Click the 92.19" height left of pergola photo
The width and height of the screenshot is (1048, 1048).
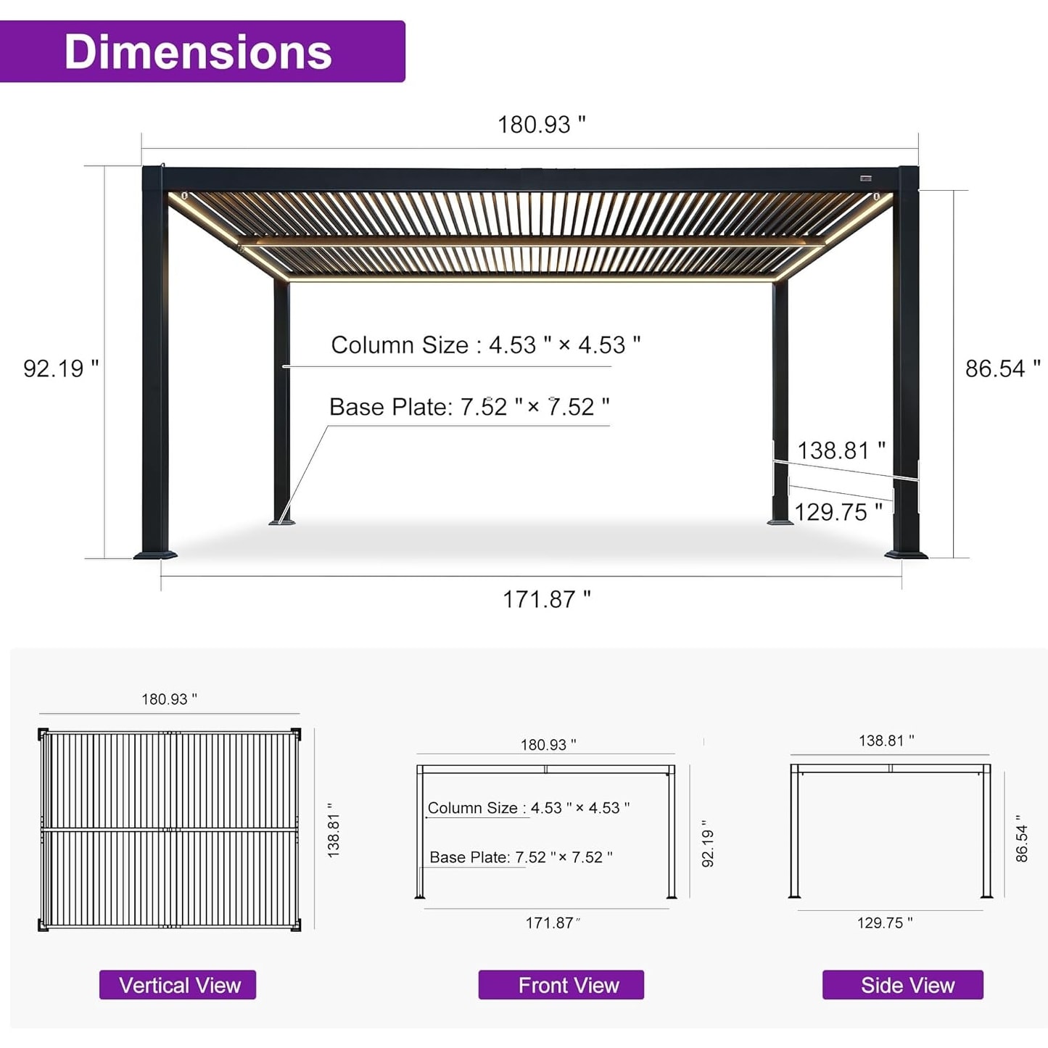pyautogui.click(x=61, y=368)
